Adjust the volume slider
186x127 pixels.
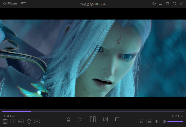coord(175,121)
